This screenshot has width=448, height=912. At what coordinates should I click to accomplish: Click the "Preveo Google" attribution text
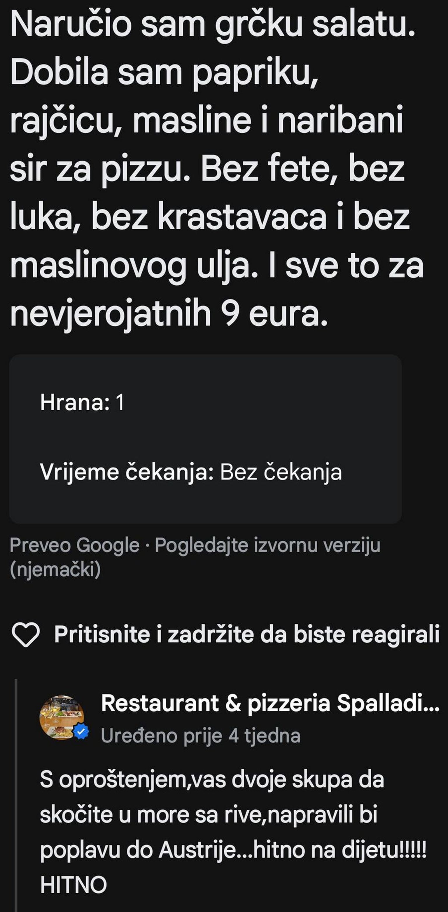pos(74,545)
